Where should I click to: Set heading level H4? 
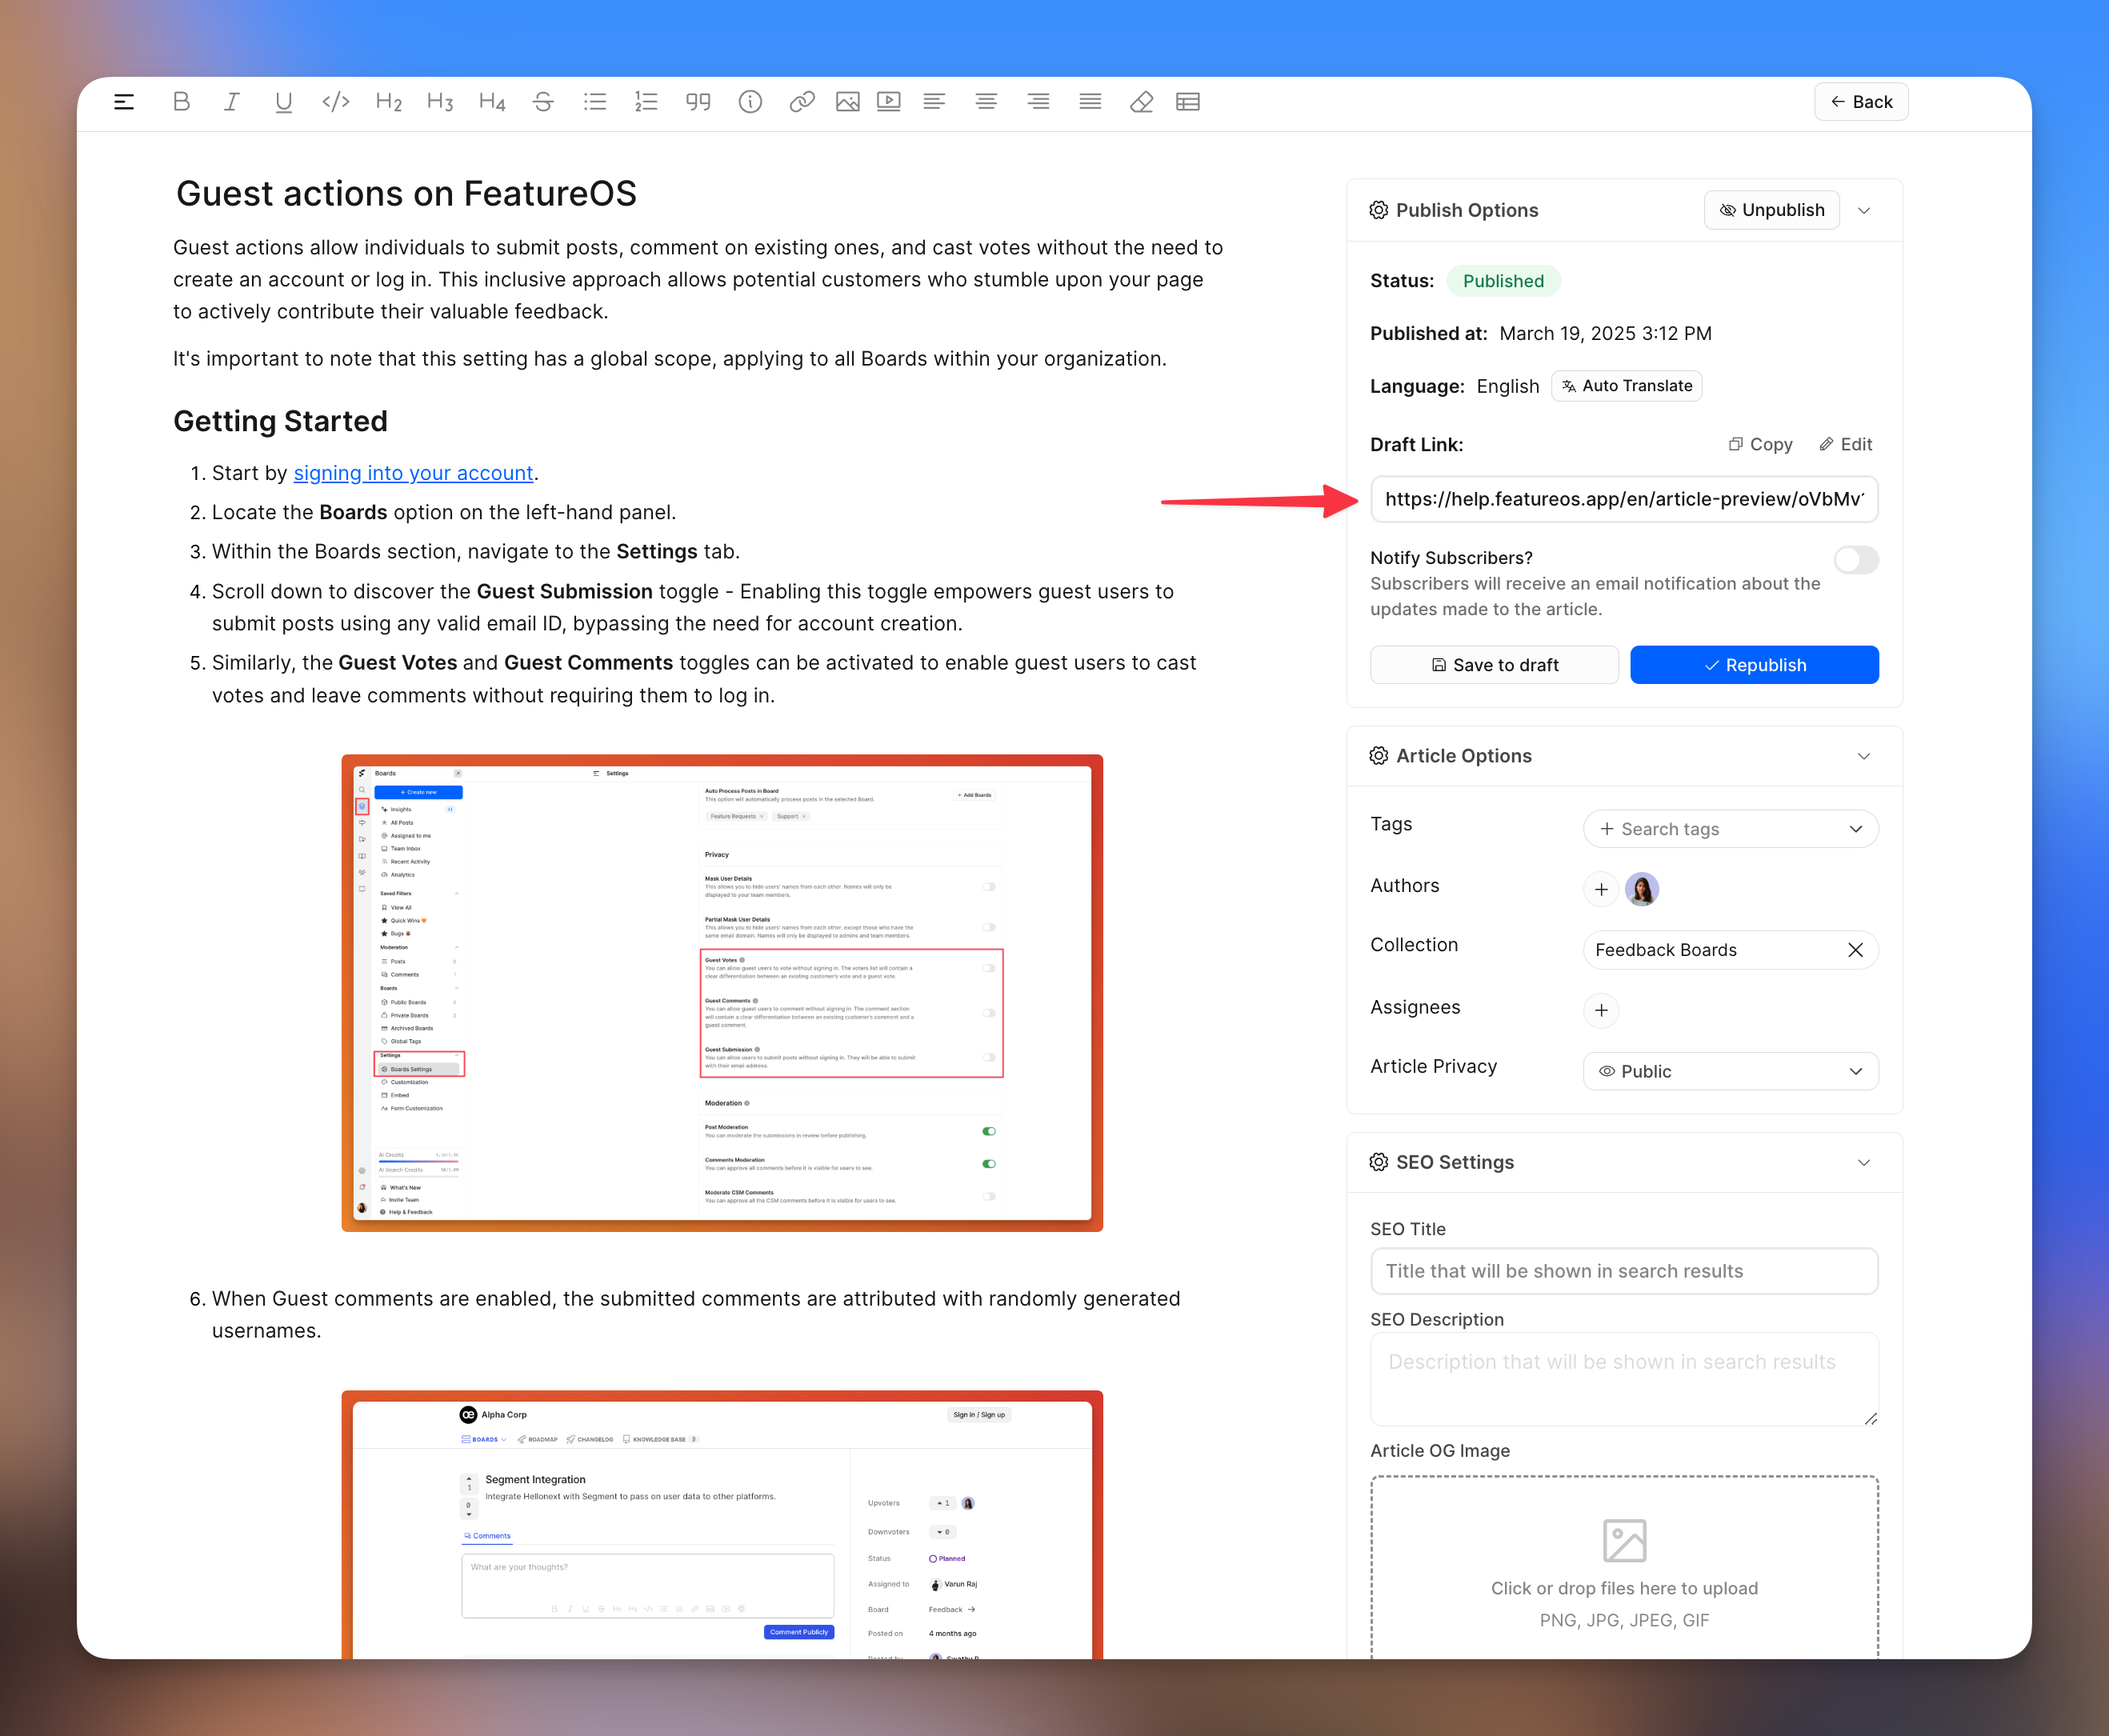(x=492, y=102)
